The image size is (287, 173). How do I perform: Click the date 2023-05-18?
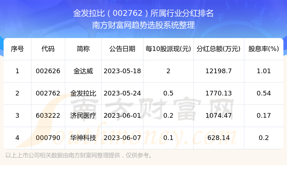122,71
